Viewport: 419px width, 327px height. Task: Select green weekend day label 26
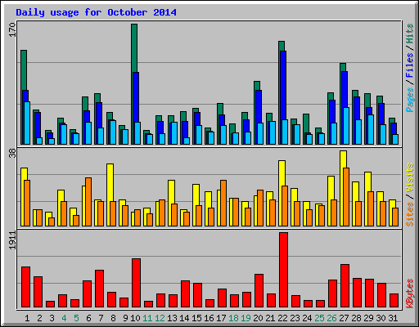click(x=331, y=318)
